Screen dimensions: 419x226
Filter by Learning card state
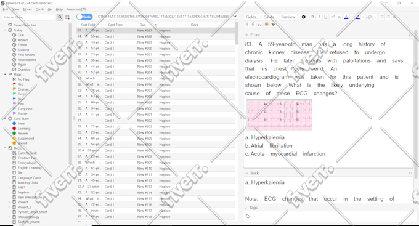pyautogui.click(x=24, y=129)
